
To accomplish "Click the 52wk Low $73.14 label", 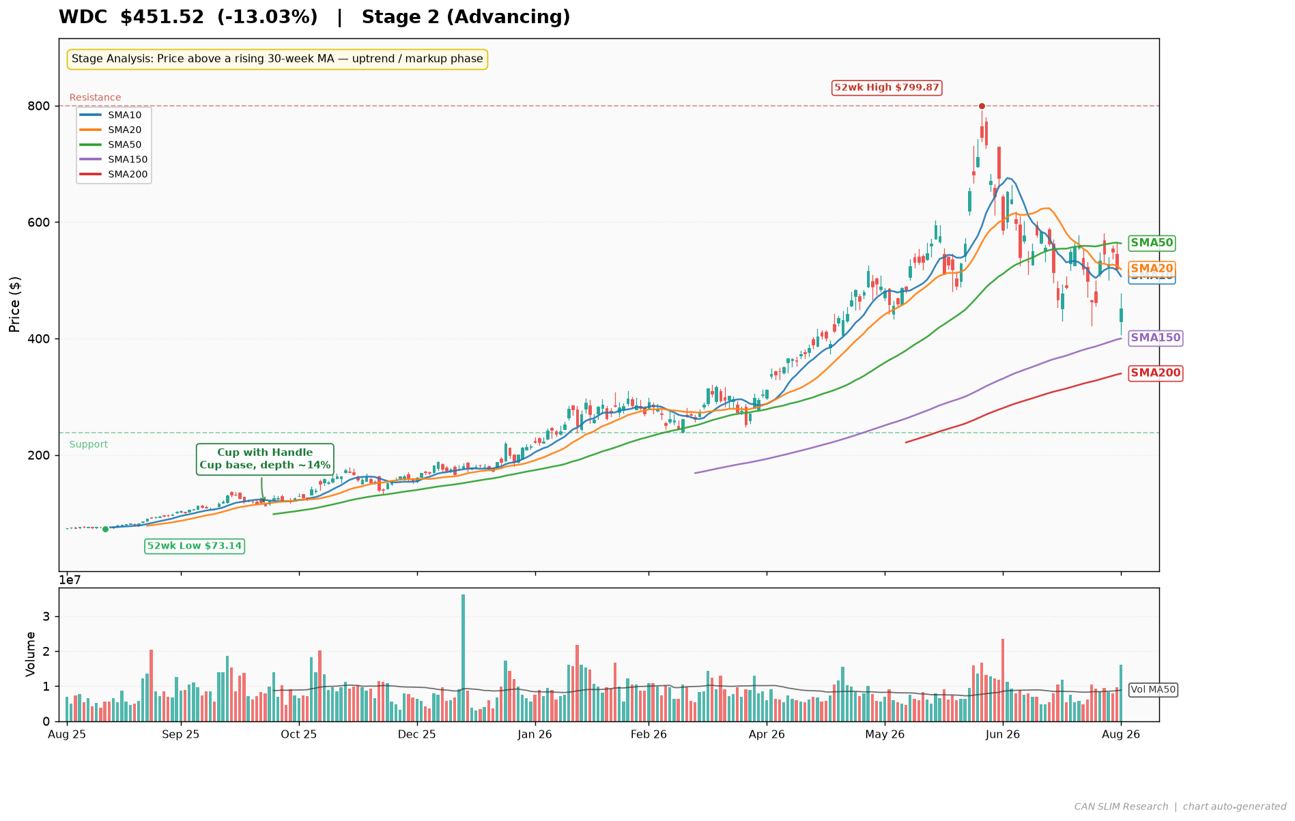I will coord(195,546).
